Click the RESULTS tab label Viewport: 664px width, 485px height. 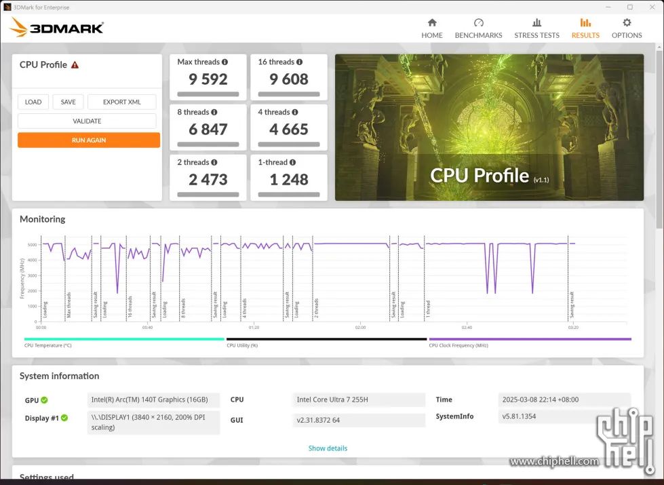click(x=585, y=35)
